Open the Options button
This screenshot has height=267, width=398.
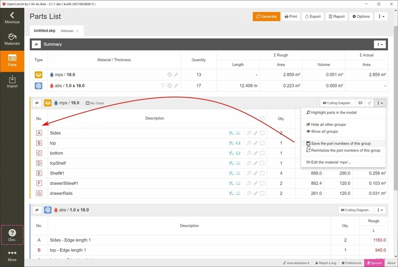pos(361,16)
